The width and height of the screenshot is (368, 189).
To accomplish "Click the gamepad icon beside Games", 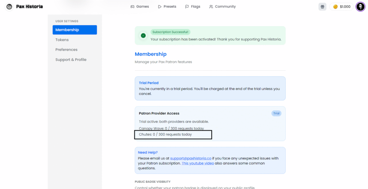I will tap(132, 6).
